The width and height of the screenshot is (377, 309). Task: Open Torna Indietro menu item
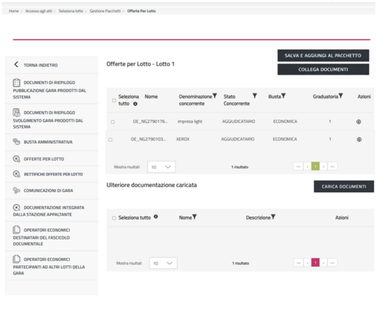pos(52,65)
